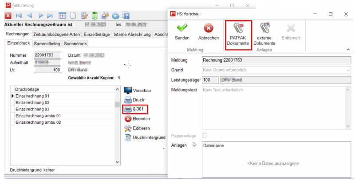Select Einzelrechnung ambu 01 template
The image size is (359, 184).
[38, 116]
